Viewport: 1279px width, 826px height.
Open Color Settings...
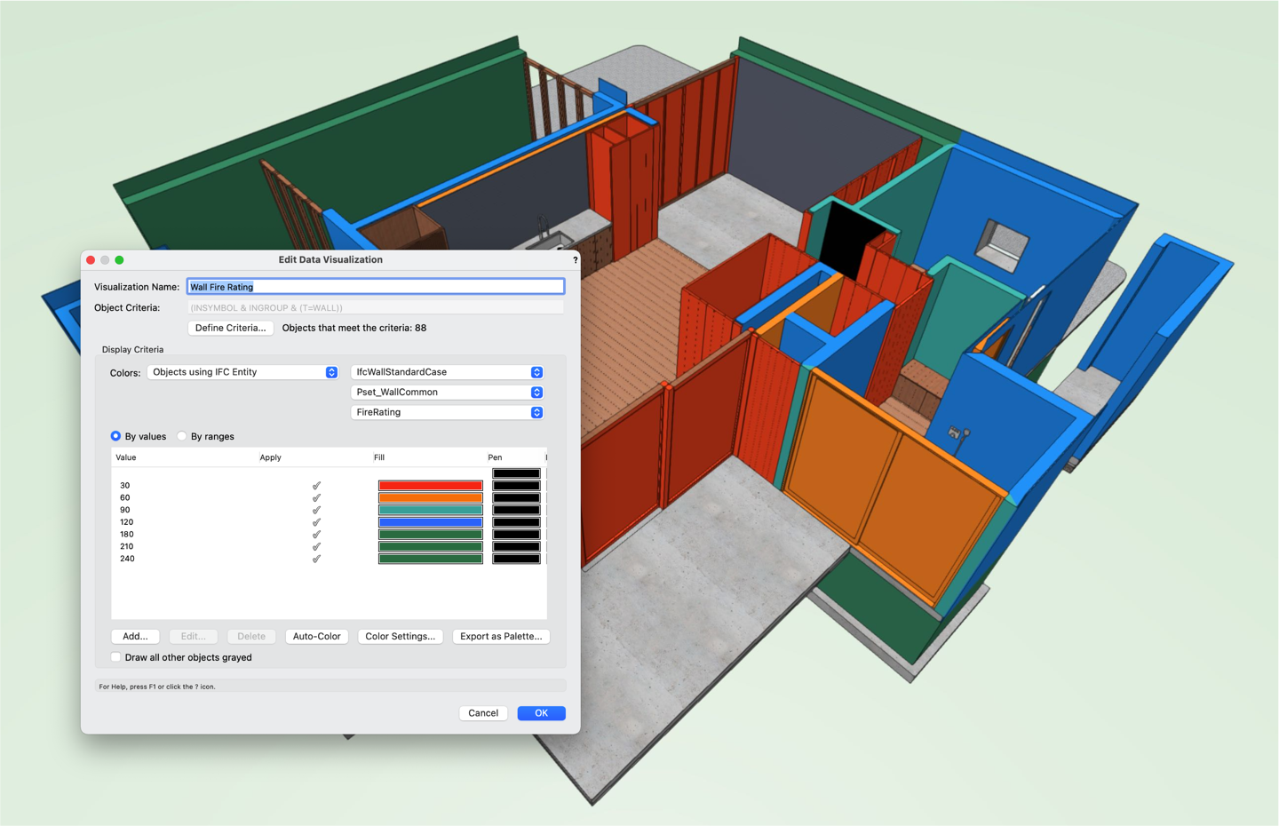(400, 636)
